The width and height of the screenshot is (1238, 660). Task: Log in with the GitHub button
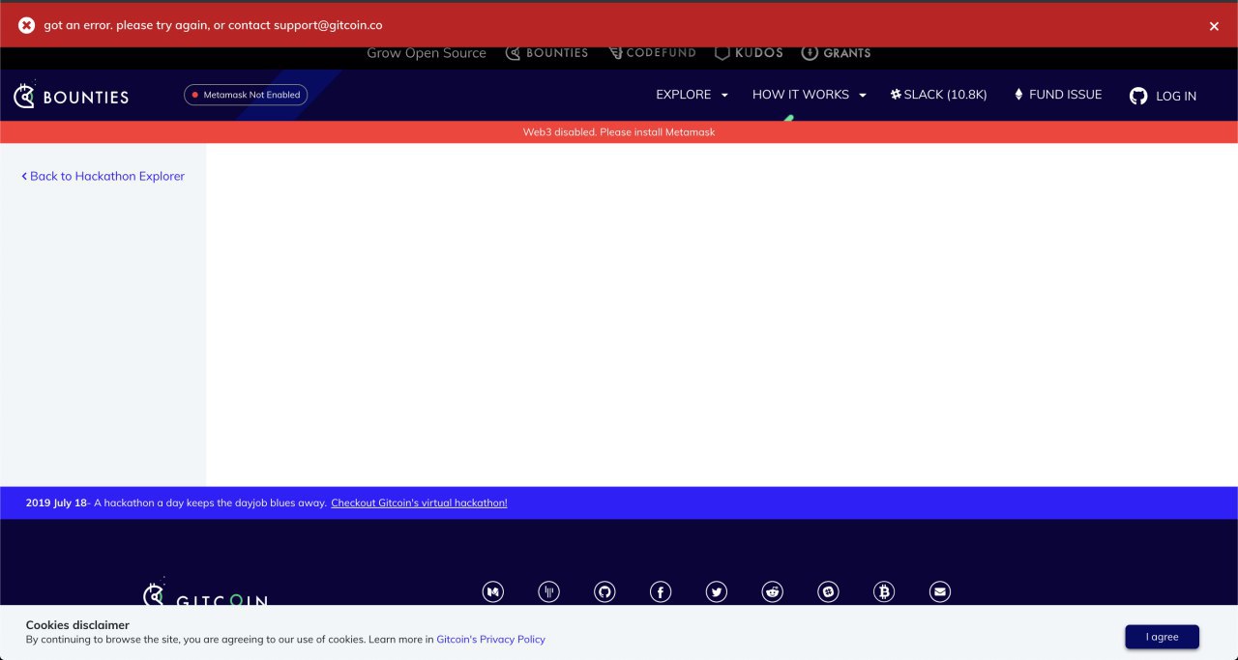1164,96
